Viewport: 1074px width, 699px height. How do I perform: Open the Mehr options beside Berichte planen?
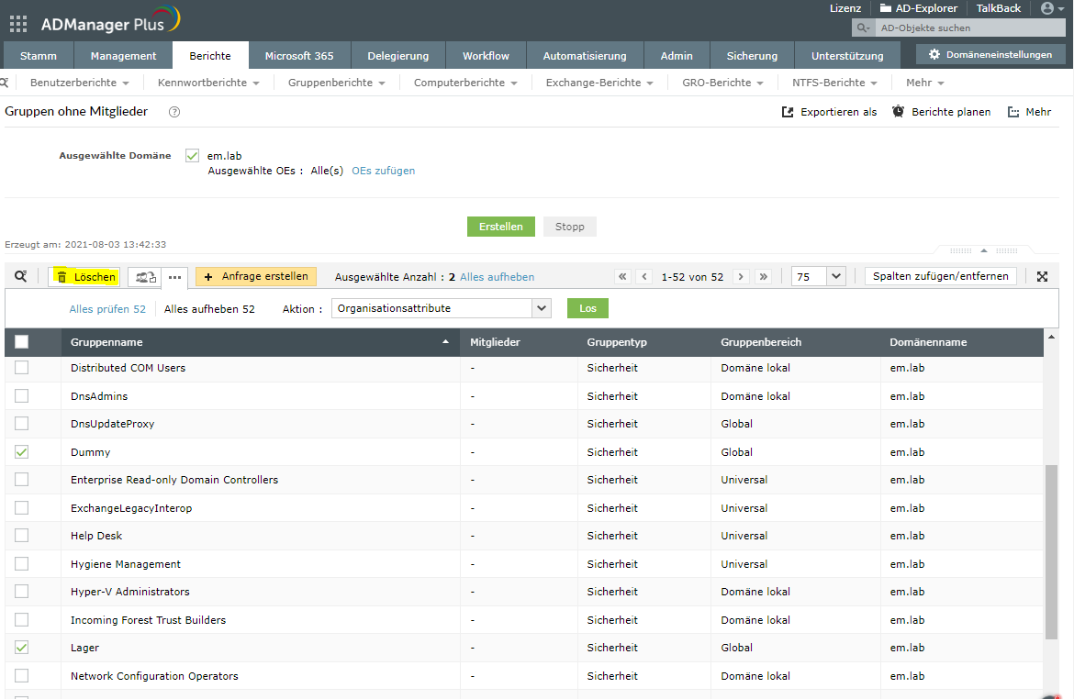click(x=1029, y=112)
